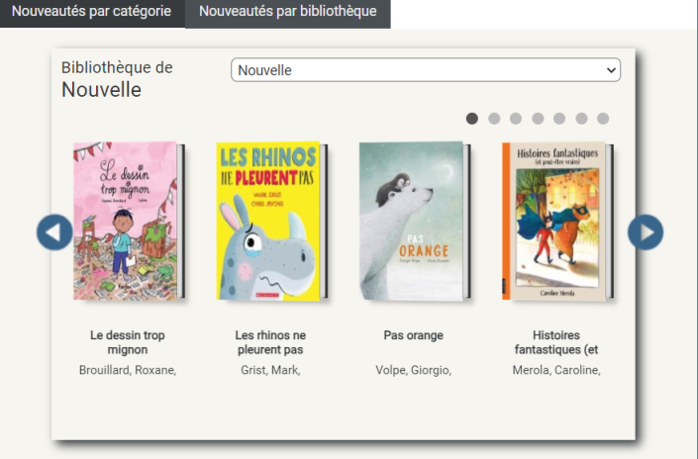
Task: Click the Le dessin trop mignon title link
Action: pyautogui.click(x=127, y=342)
